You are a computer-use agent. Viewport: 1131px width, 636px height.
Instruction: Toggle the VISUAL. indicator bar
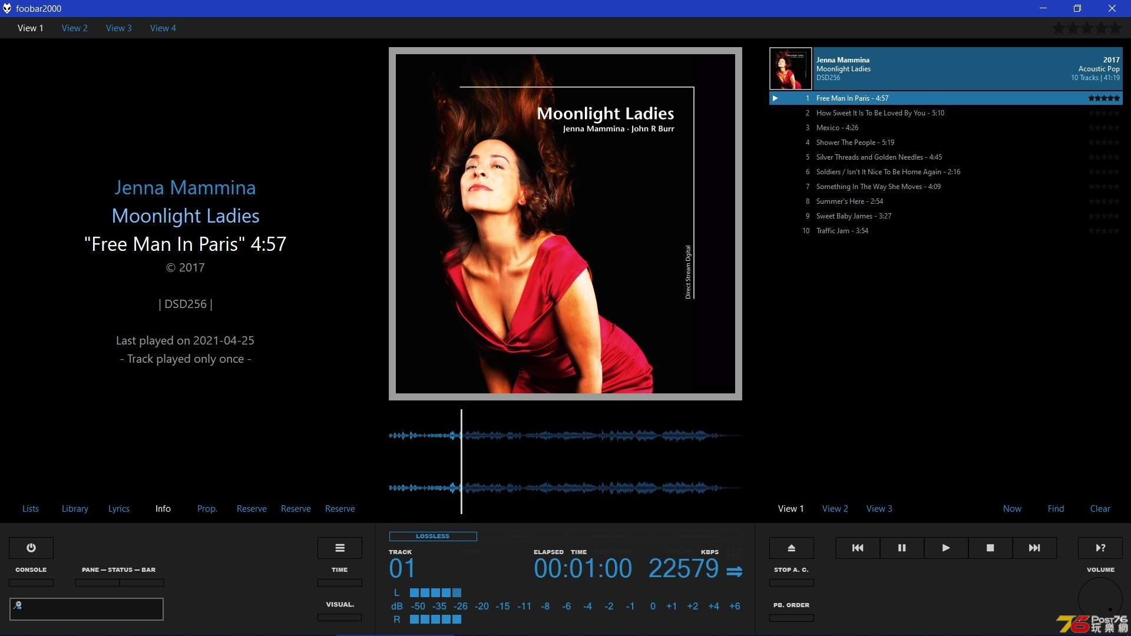point(340,617)
